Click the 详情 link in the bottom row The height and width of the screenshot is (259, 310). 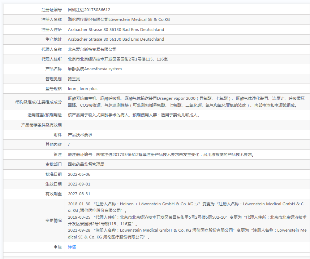tap(72, 247)
